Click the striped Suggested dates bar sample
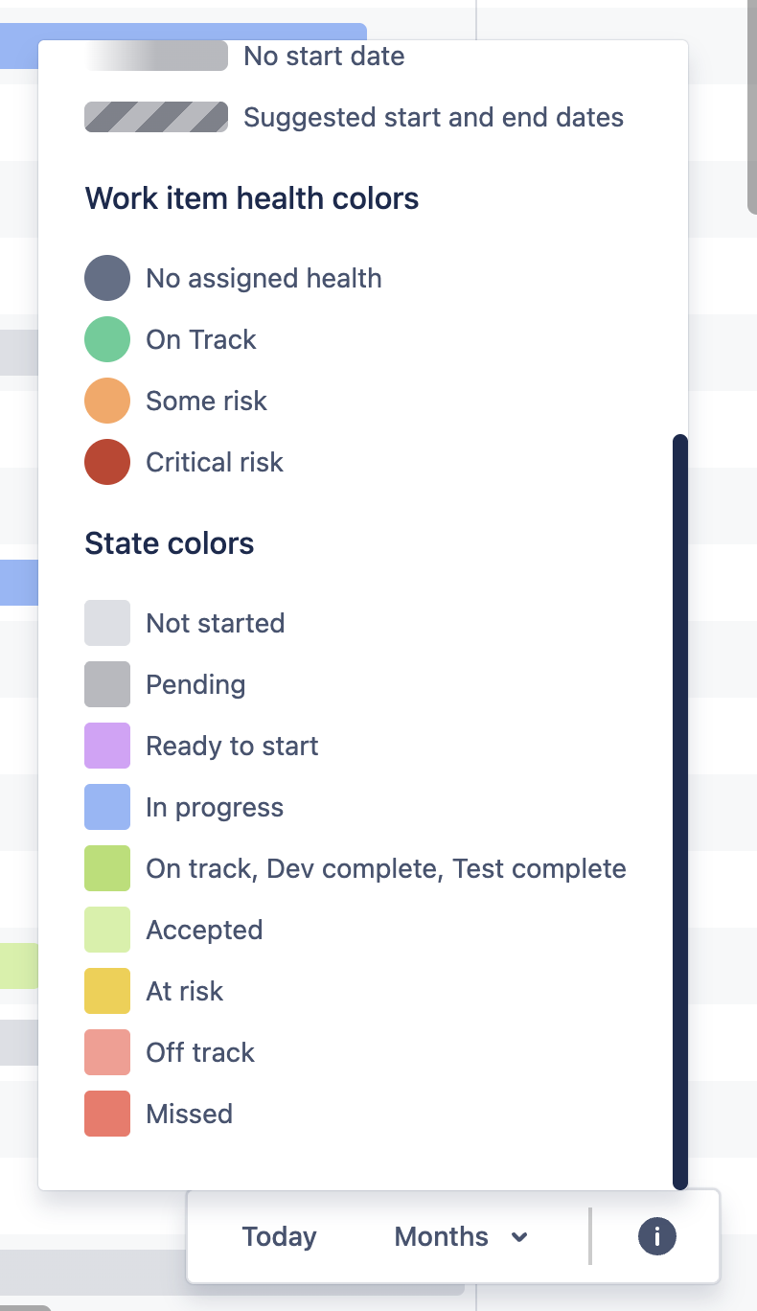 156,117
